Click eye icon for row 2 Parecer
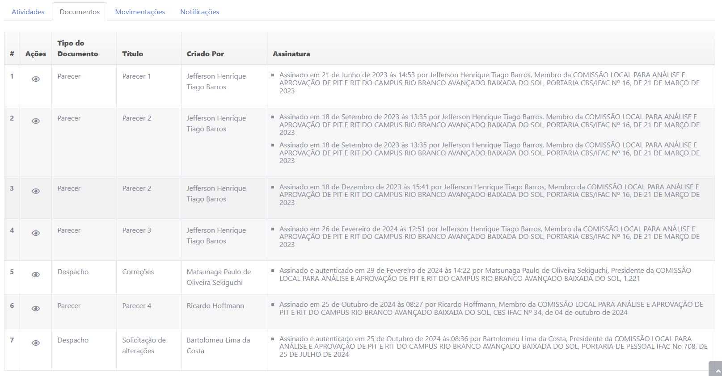This screenshot has width=722, height=376. [x=36, y=121]
